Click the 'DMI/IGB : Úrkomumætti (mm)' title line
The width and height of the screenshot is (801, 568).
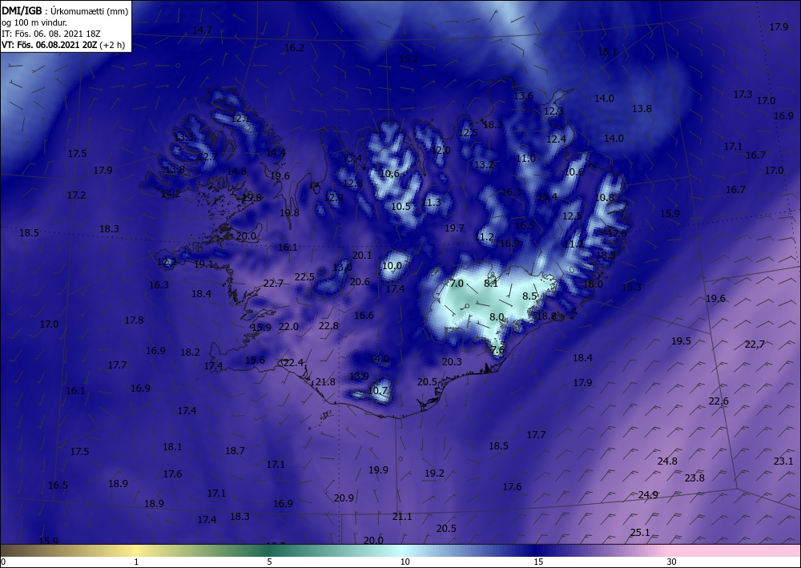[65, 11]
